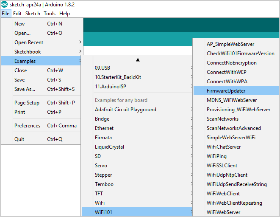Viewport: 280px width, 217px height.
Task: Open the Sketch menu
Action: 33,14
